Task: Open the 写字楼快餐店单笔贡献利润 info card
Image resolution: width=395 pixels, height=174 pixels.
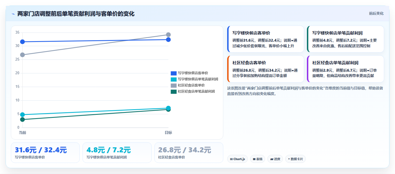Action: (x=345, y=39)
